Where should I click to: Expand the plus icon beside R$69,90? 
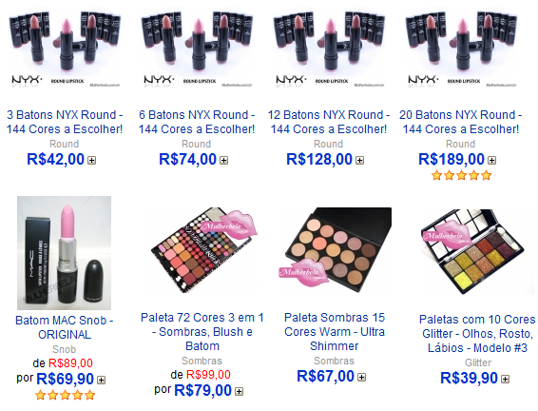(101, 381)
